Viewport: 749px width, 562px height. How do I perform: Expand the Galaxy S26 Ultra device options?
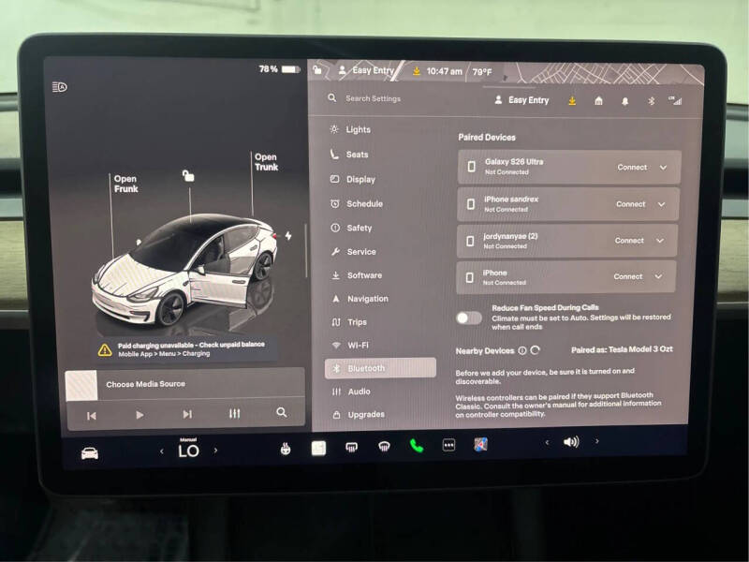click(664, 168)
